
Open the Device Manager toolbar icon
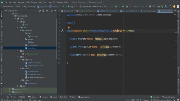pos(162,6)
